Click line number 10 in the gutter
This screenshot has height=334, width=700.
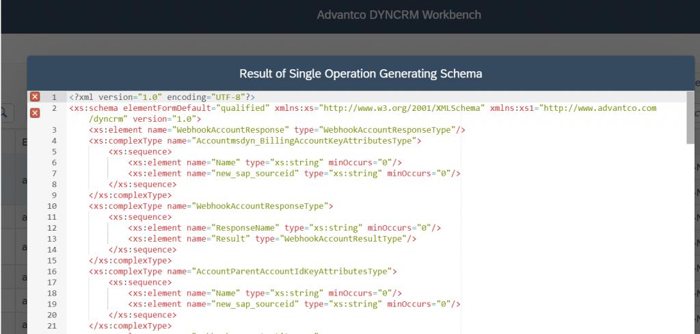tap(52, 206)
